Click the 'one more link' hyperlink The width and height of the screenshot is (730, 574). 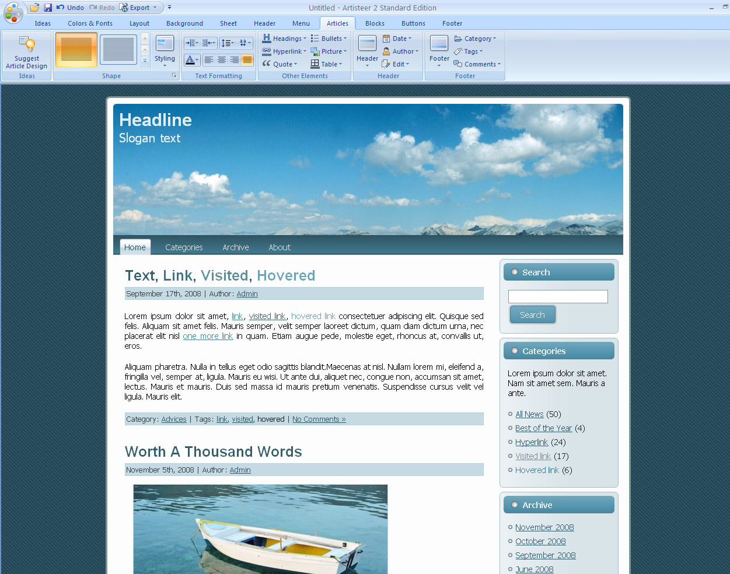(x=208, y=336)
